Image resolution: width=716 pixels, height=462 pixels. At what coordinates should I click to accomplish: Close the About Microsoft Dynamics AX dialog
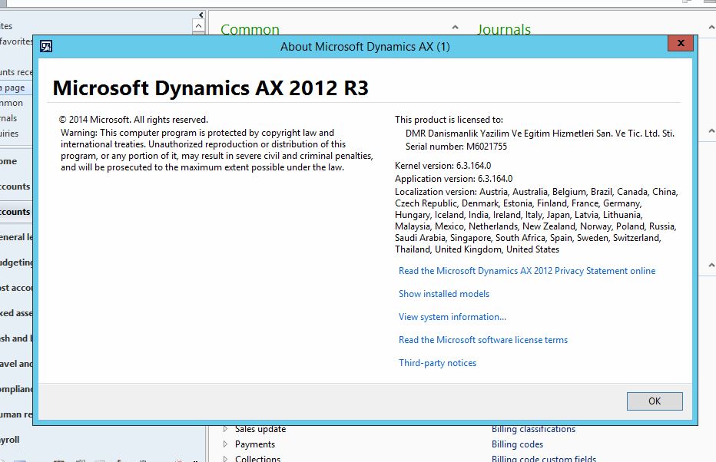pos(681,43)
